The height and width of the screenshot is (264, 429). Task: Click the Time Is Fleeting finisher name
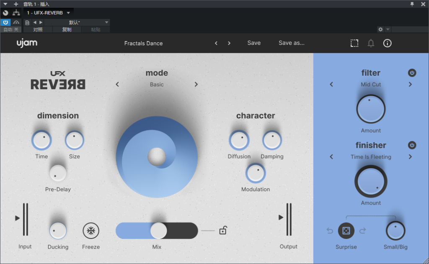coord(371,157)
